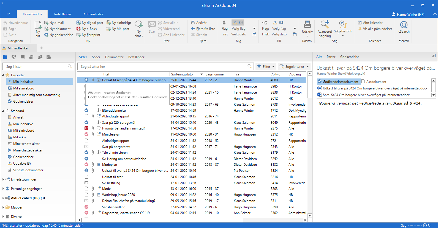Image resolution: width=438 pixels, height=228 pixels.
Task: Switch to the Administrator ribbon tab
Action: pos(93,14)
